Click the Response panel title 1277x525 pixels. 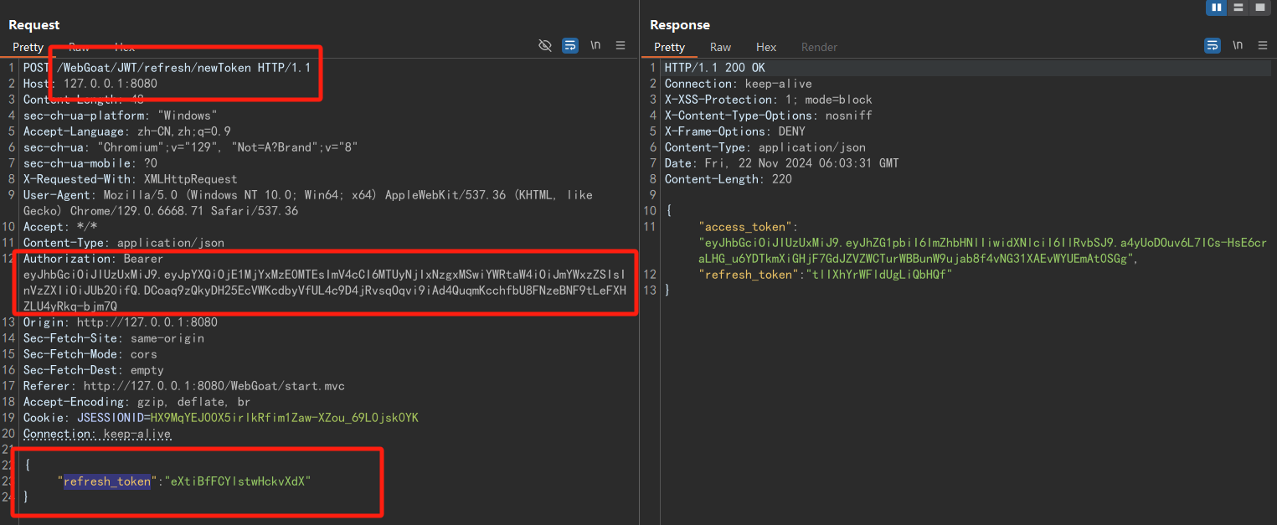[679, 25]
